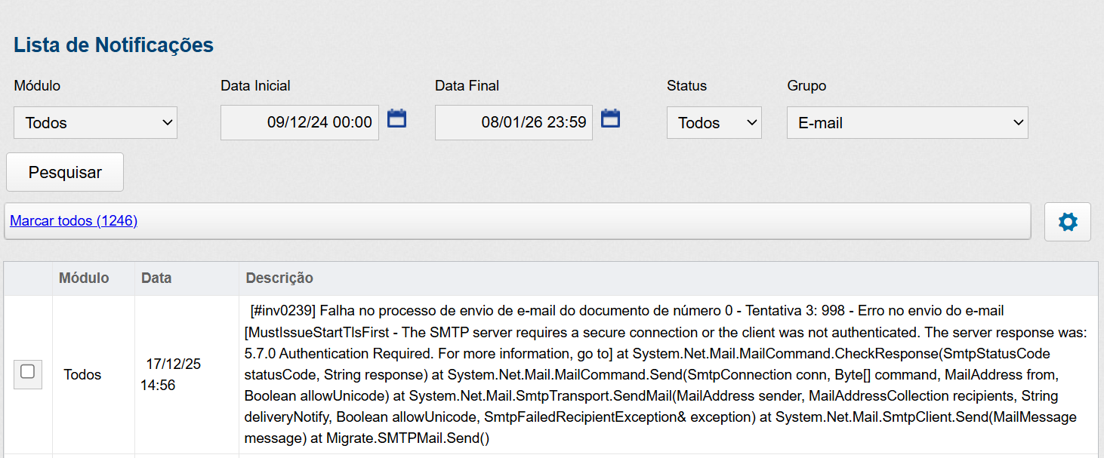Expand the Grupo dropdown showing E-mail
Image resolution: width=1104 pixels, height=458 pixels.
907,123
